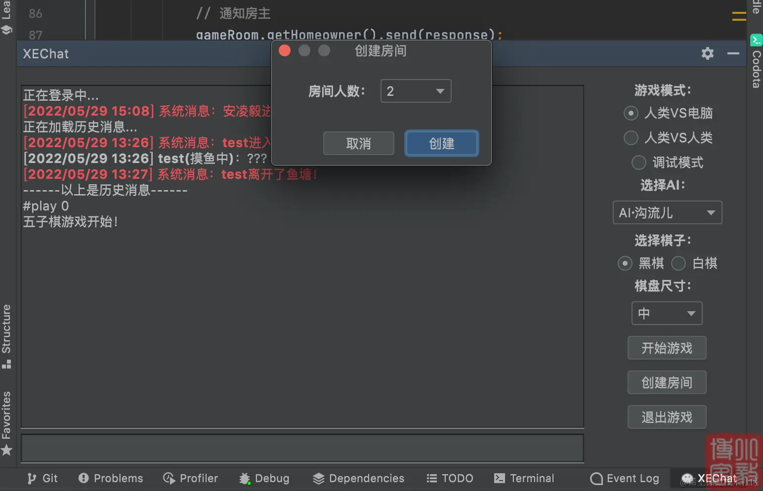This screenshot has width=763, height=491.
Task: Open the Codota side panel
Action: pyautogui.click(x=756, y=61)
